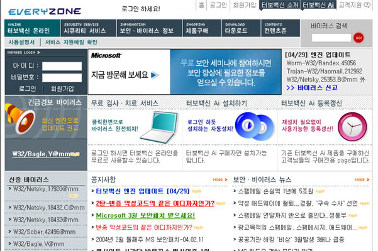Select the 보안·바이러스 정보 navigation tab
Viewport: 378px width, 251px height.
[x=150, y=28]
